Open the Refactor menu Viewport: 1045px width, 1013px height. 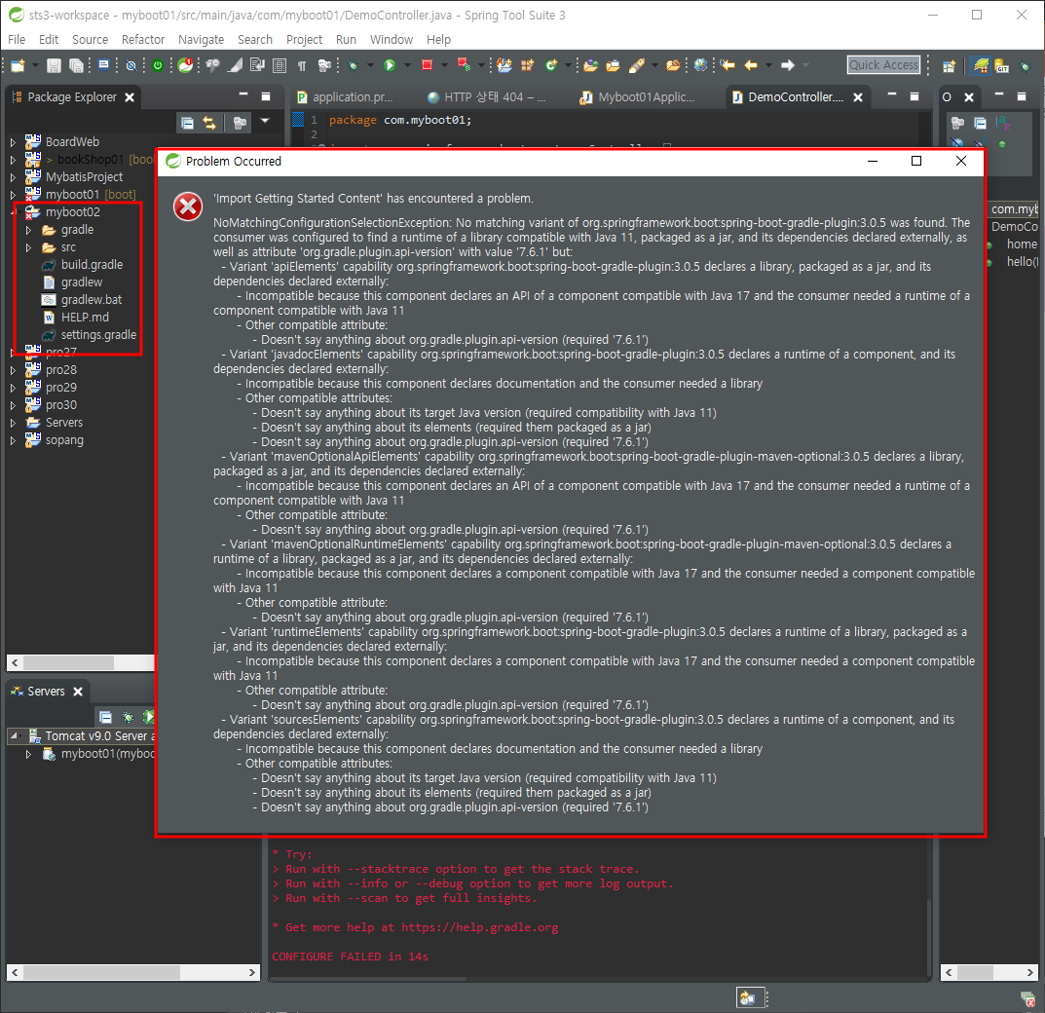point(142,39)
